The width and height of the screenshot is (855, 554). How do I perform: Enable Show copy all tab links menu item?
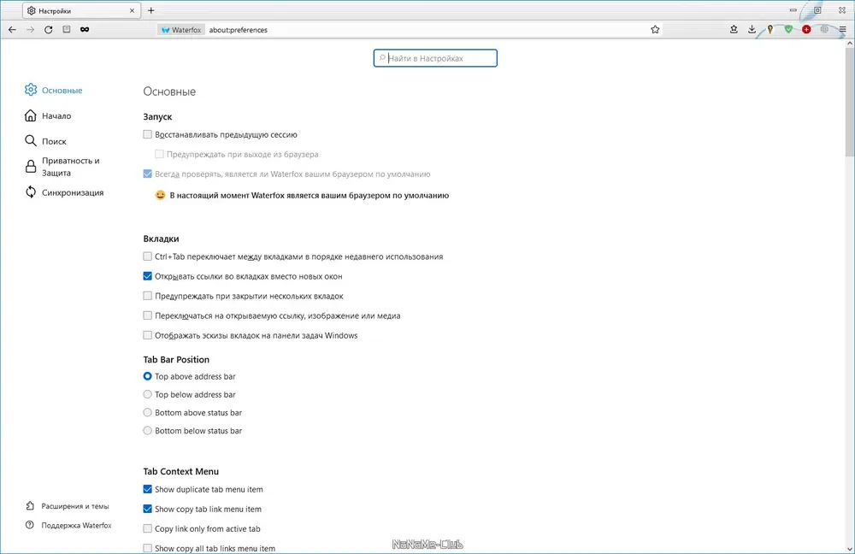147,548
